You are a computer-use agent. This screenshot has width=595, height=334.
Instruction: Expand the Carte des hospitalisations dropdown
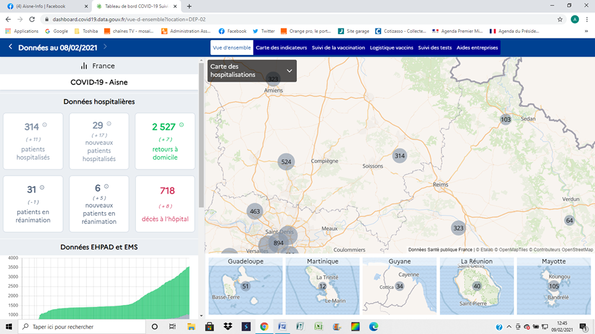click(x=289, y=71)
